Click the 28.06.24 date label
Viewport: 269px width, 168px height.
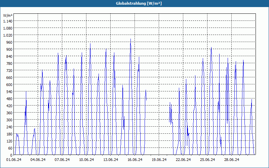click(x=232, y=160)
